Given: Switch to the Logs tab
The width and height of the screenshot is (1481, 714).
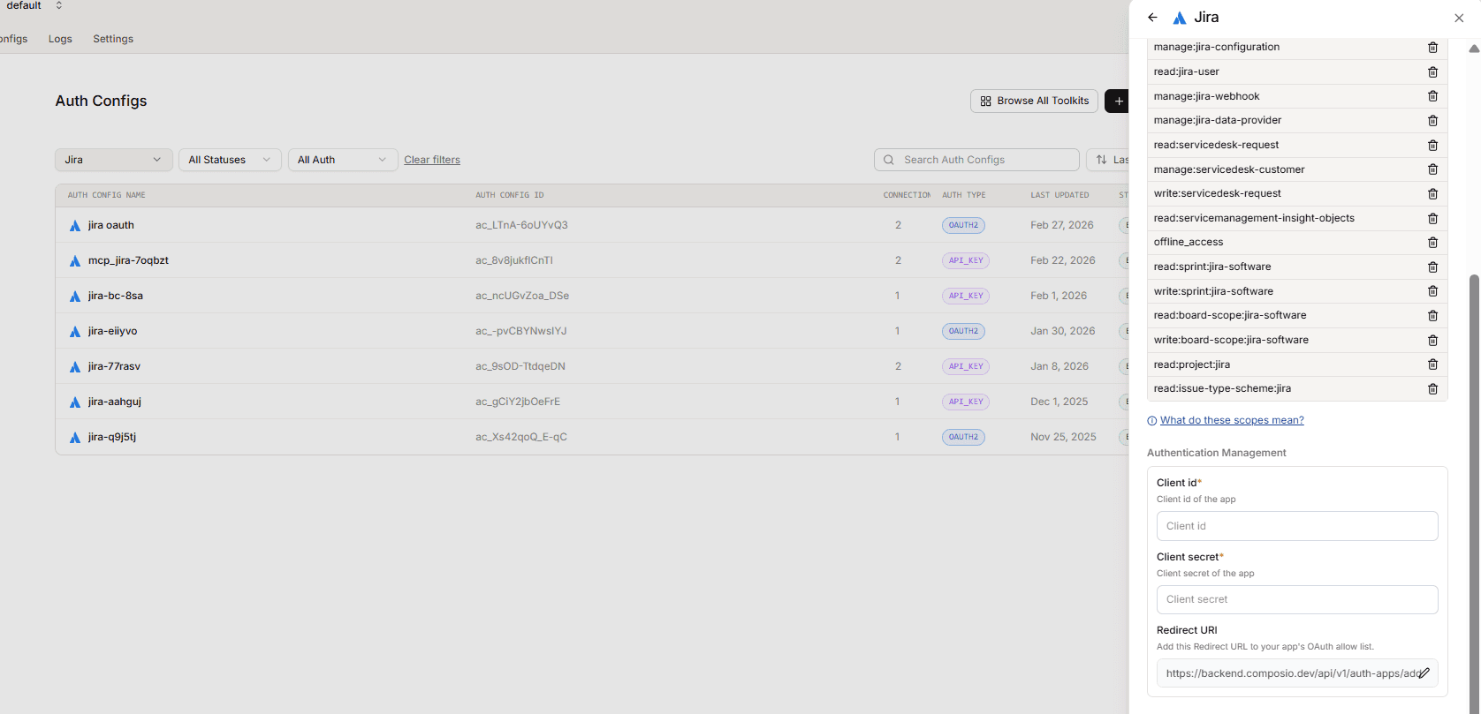Looking at the screenshot, I should 60,39.
